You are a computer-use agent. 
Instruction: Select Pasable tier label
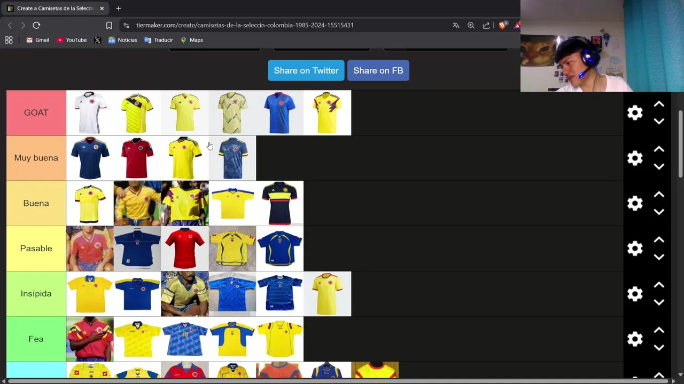click(x=36, y=249)
